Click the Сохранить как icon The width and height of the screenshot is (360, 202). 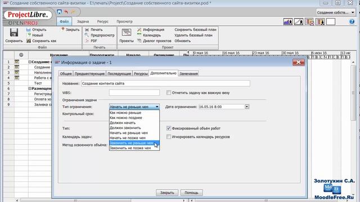[x=29, y=41]
